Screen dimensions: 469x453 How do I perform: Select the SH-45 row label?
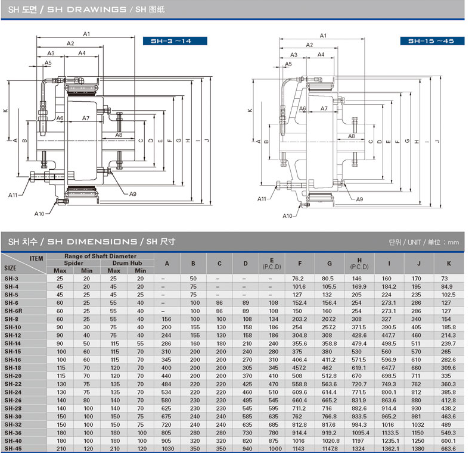[x=13, y=449]
